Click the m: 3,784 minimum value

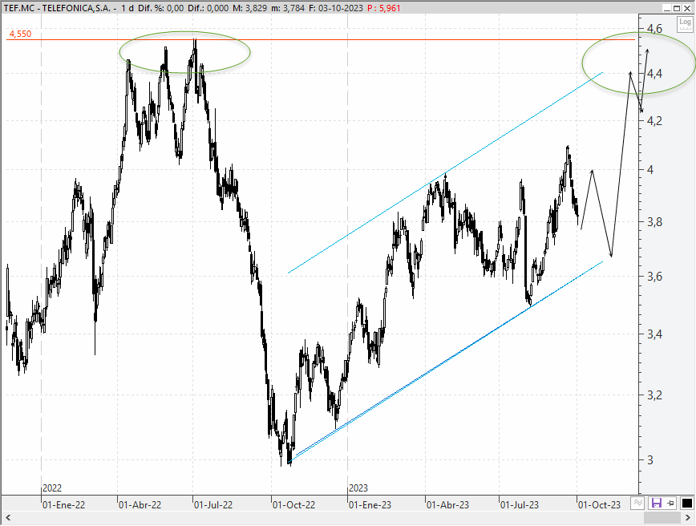(288, 8)
